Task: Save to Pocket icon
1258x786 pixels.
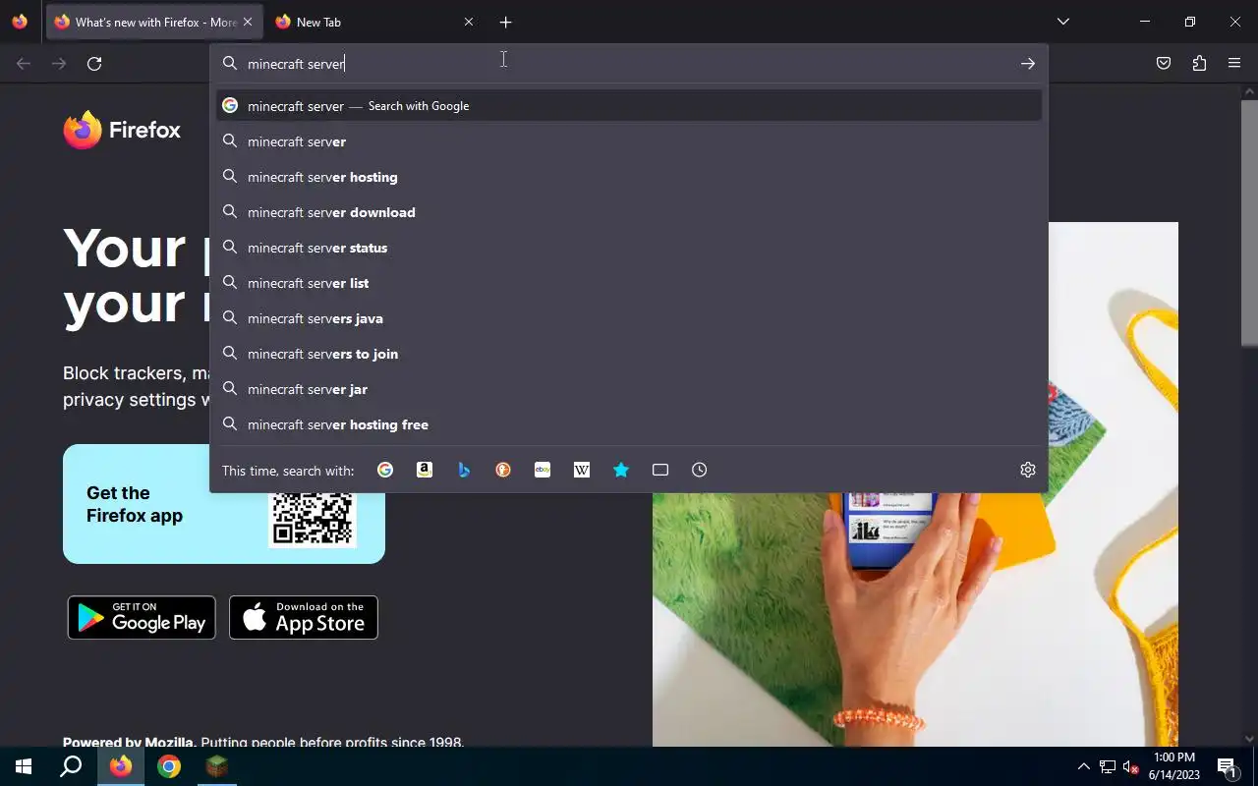Action: pos(1164,64)
